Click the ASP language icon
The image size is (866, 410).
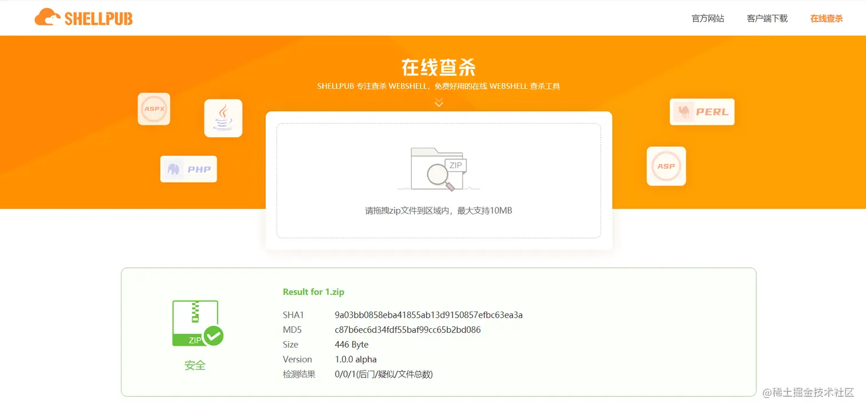coord(666,166)
